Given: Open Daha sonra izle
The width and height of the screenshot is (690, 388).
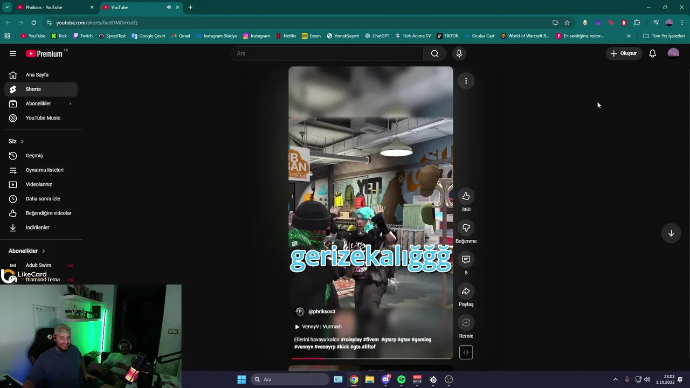Looking at the screenshot, I should (41, 199).
